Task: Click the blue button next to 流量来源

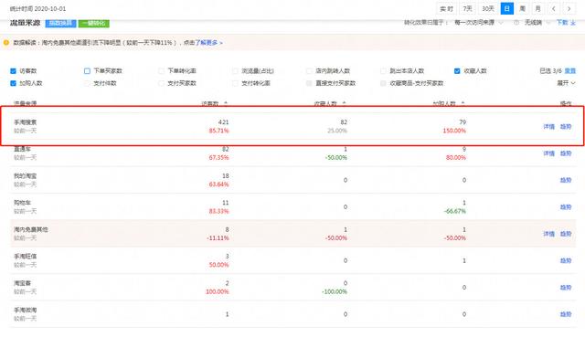Action: [x=61, y=23]
